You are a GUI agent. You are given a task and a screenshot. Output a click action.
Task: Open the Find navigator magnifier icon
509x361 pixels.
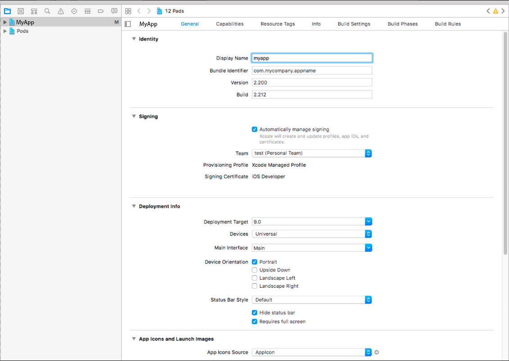47,11
